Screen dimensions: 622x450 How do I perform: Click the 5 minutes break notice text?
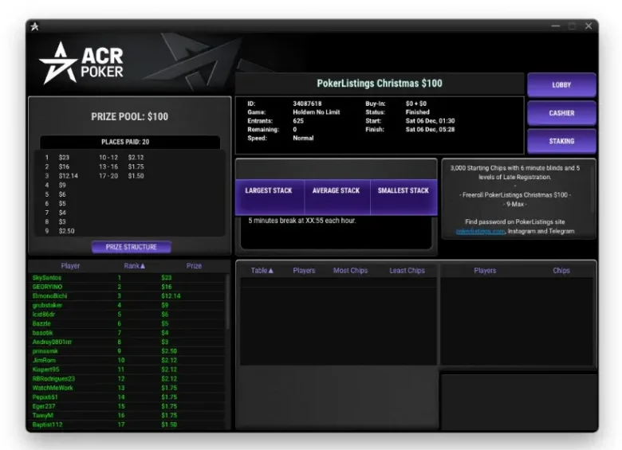302,221
